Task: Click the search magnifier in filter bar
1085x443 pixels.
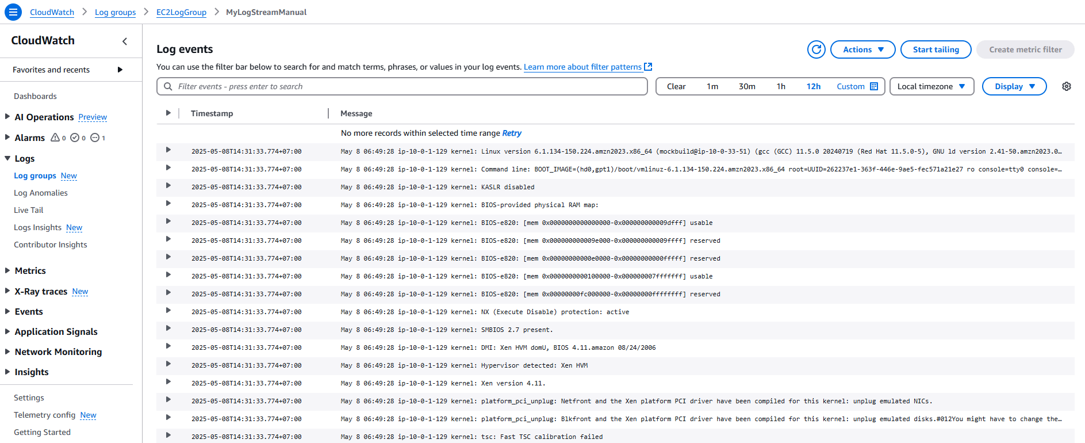Action: (168, 86)
